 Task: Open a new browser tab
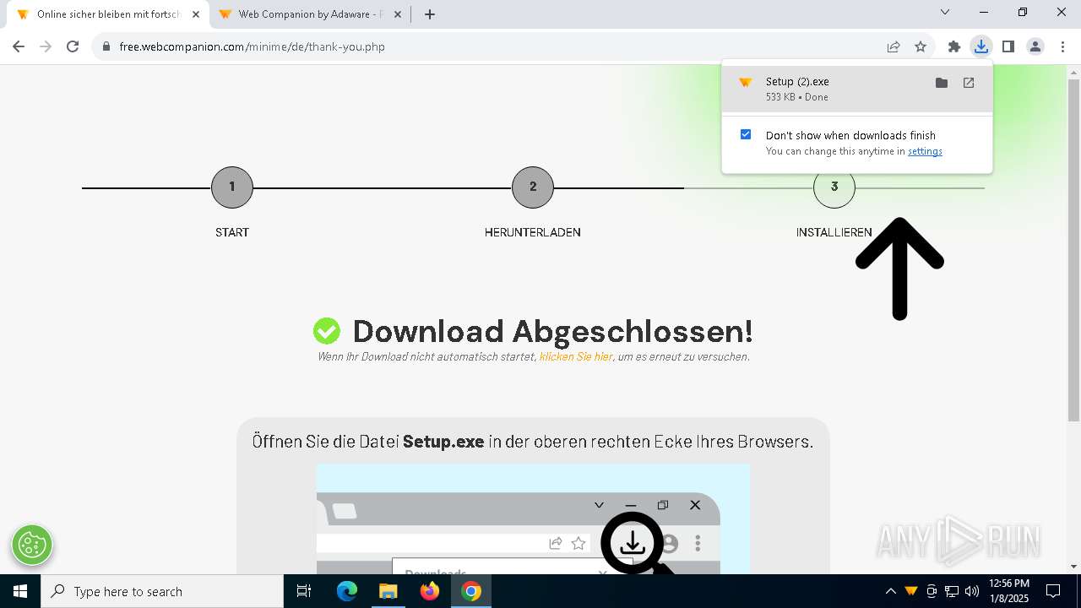click(x=430, y=14)
